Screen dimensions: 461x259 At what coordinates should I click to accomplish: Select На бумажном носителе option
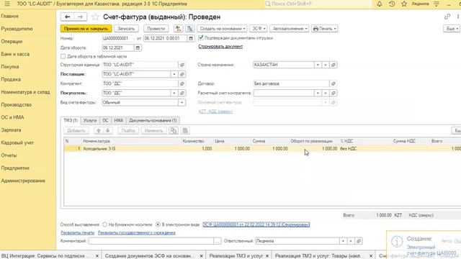tap(104, 224)
